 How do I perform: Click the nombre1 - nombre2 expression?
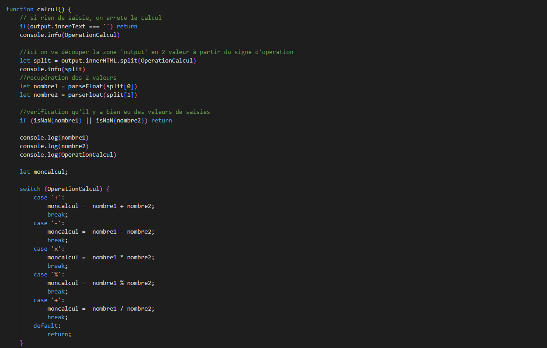pyautogui.click(x=122, y=231)
